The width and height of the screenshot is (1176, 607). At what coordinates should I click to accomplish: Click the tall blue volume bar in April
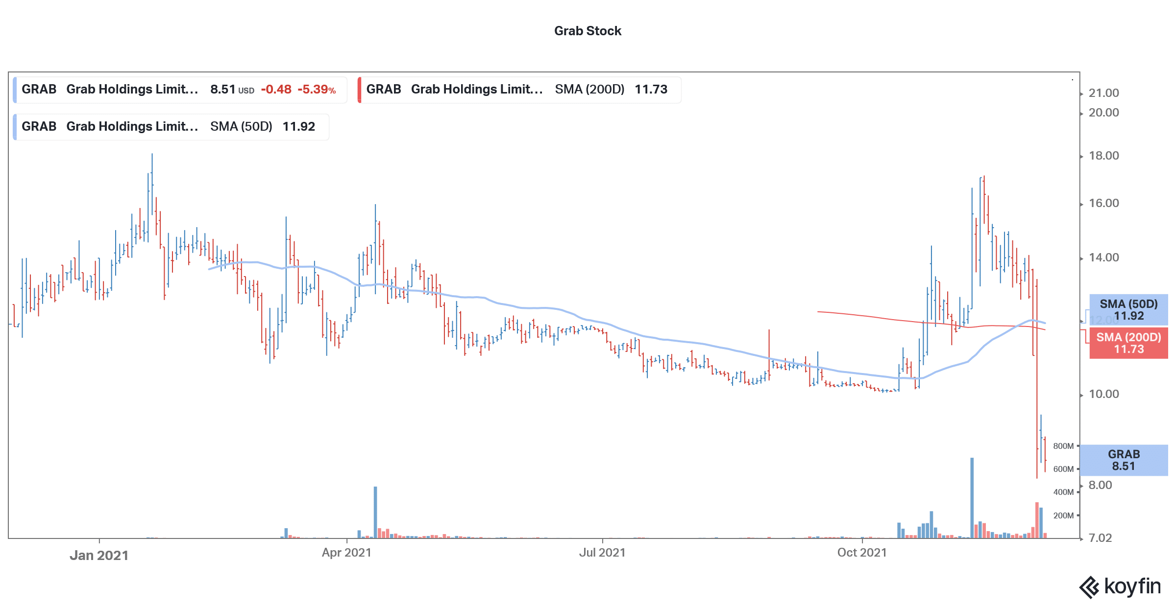click(375, 512)
